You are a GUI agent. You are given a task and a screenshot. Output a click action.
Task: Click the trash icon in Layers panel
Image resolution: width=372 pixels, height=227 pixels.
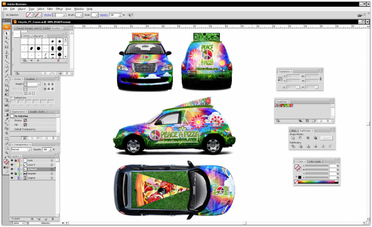tap(53, 219)
